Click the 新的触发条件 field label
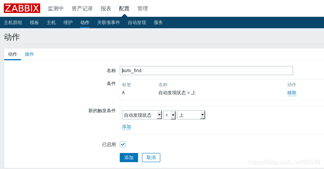Image resolution: width=324 pixels, height=169 pixels. tap(102, 111)
